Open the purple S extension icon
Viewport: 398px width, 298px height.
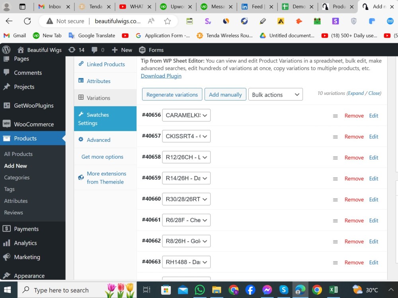click(x=335, y=21)
